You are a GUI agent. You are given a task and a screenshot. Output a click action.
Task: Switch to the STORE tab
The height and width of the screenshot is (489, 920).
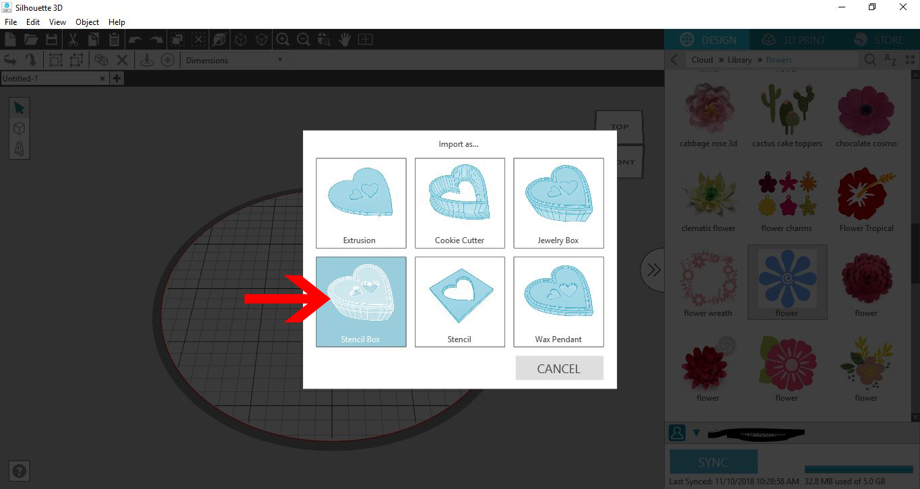878,40
